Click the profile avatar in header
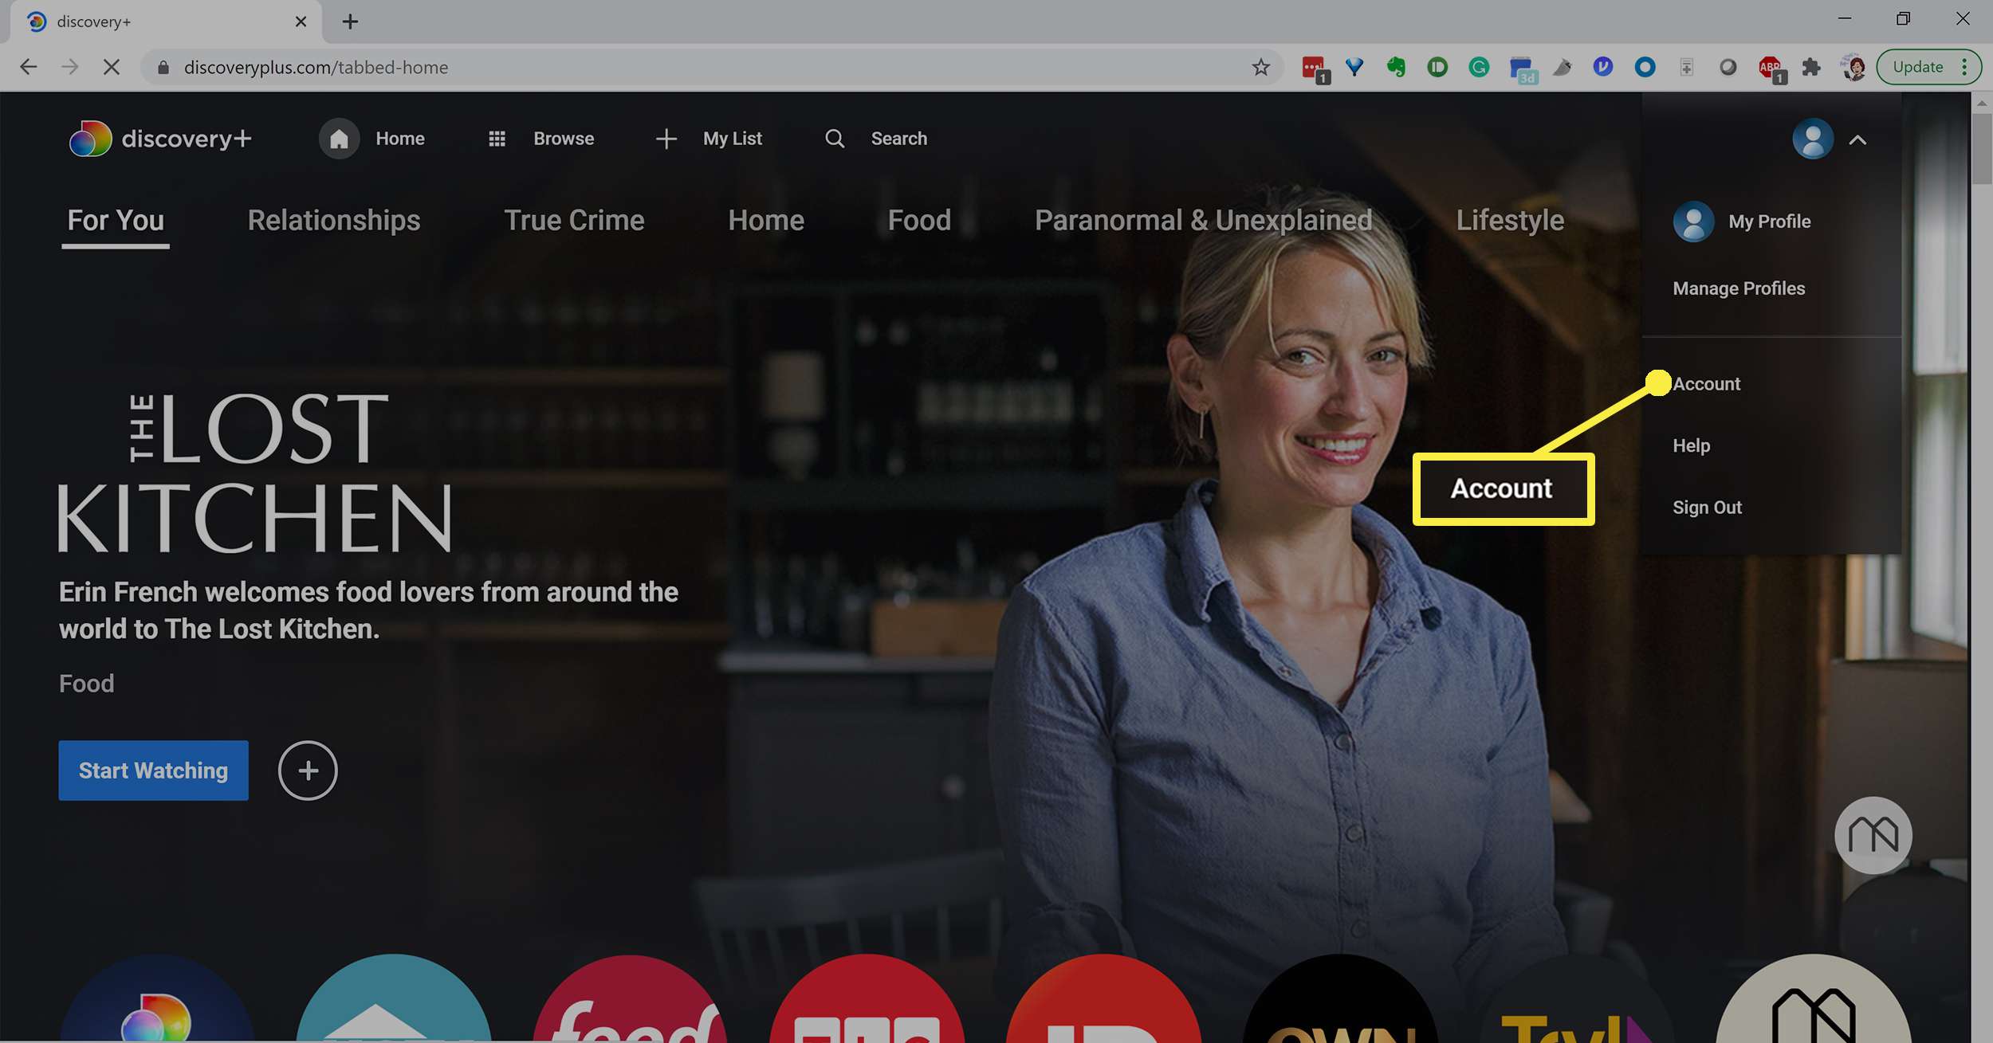The width and height of the screenshot is (1993, 1043). pyautogui.click(x=1812, y=139)
